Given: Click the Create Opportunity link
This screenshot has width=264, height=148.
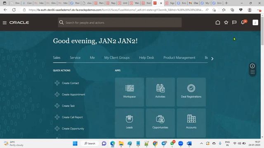Looking at the screenshot, I should [x=73, y=129].
